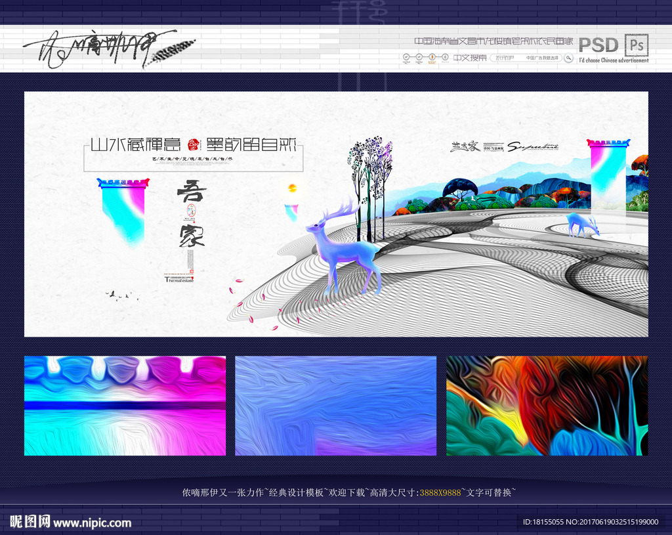
Task: Click the red seal stamp in headline
Action: [194, 144]
